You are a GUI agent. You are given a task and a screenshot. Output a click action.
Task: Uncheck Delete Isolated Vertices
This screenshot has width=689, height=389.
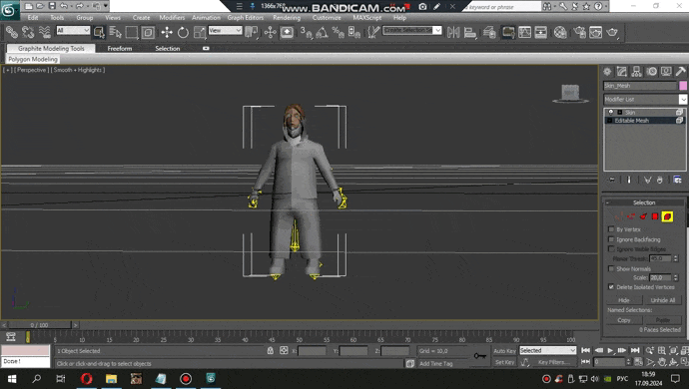tap(611, 286)
